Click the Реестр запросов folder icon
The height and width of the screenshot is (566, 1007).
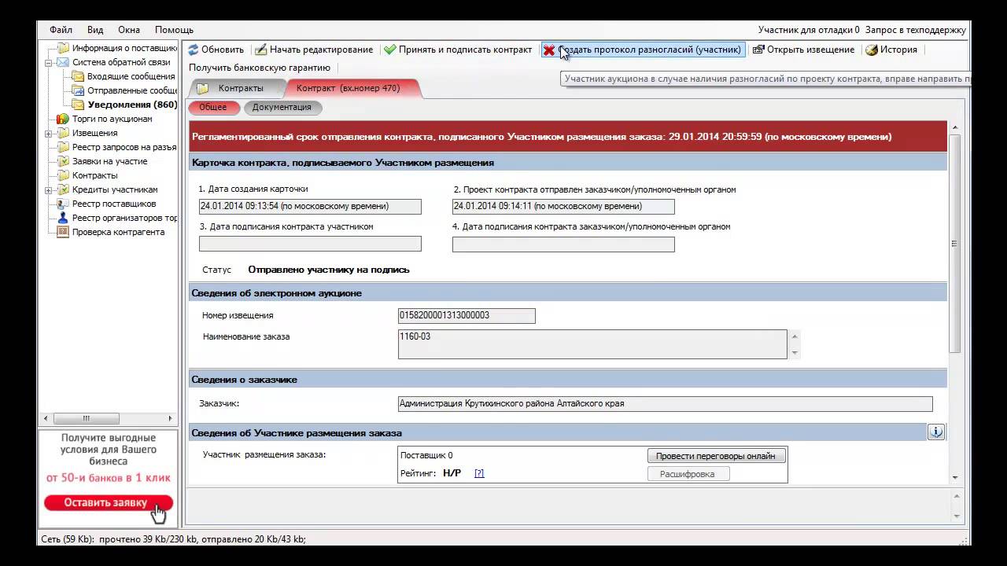click(63, 147)
